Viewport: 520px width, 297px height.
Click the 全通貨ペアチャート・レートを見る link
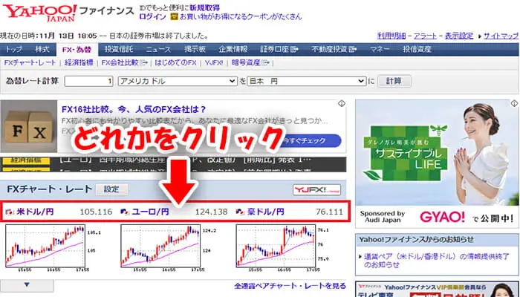[x=290, y=286]
